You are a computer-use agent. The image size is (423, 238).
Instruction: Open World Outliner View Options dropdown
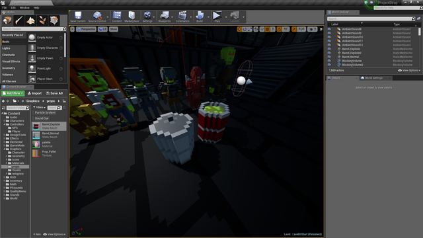coord(409,71)
